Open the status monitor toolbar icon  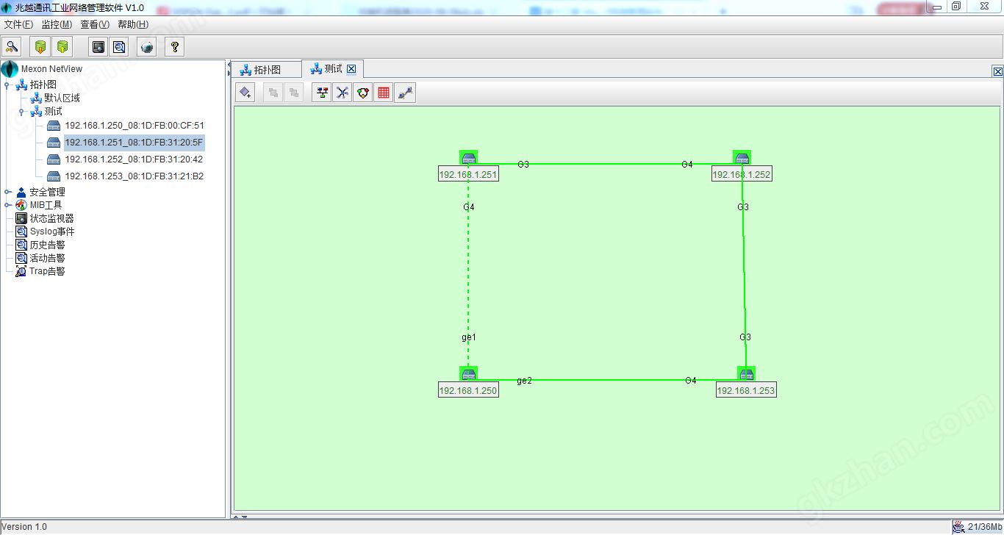pos(98,47)
